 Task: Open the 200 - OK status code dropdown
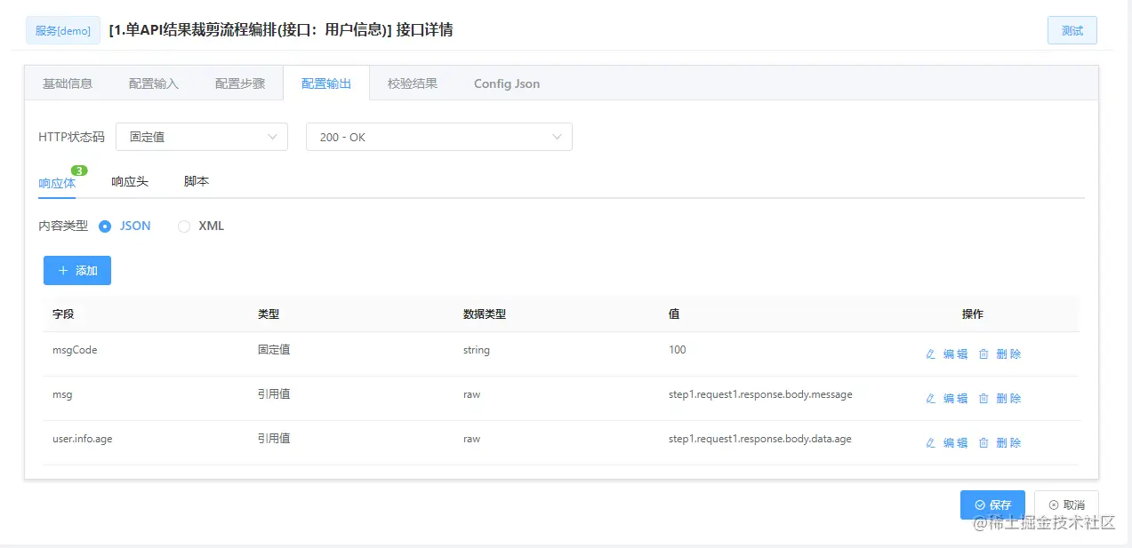pos(439,137)
